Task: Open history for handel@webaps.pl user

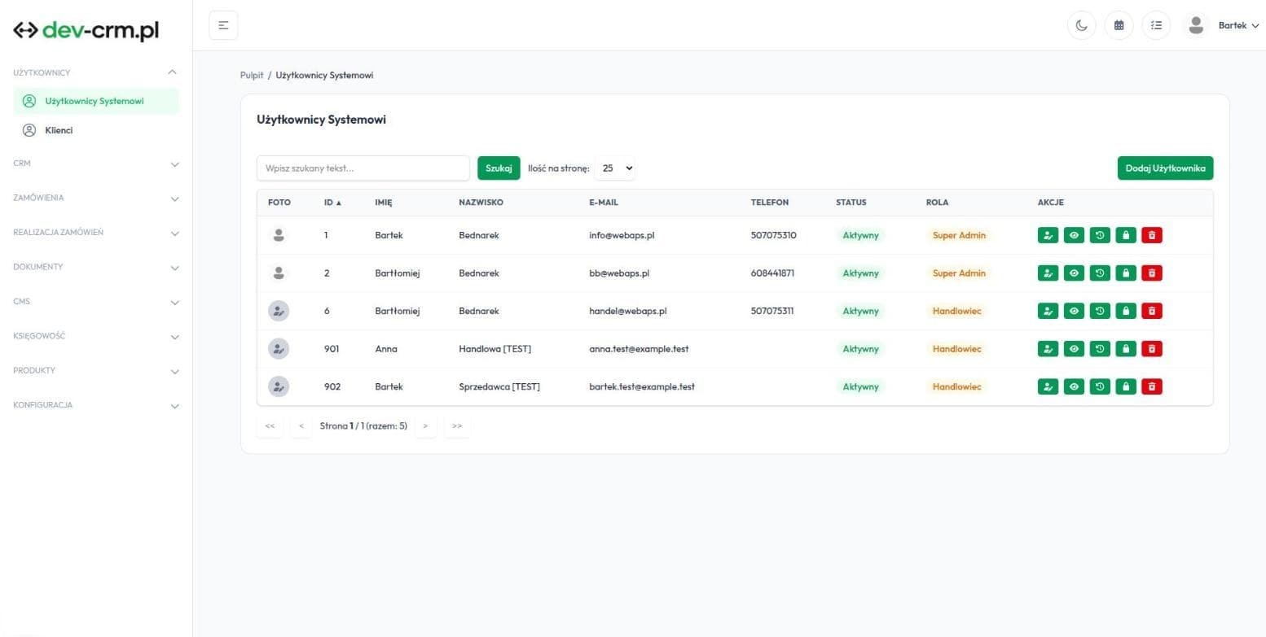Action: click(1100, 311)
